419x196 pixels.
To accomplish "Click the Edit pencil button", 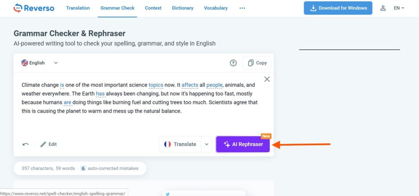I will coord(49,144).
